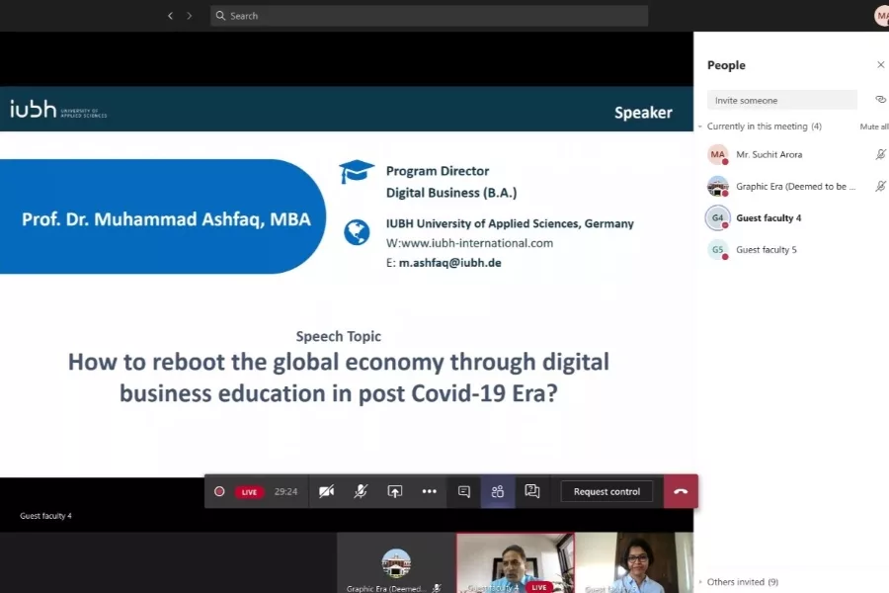Turn on the camera
The width and height of the screenshot is (889, 593).
pos(326,491)
